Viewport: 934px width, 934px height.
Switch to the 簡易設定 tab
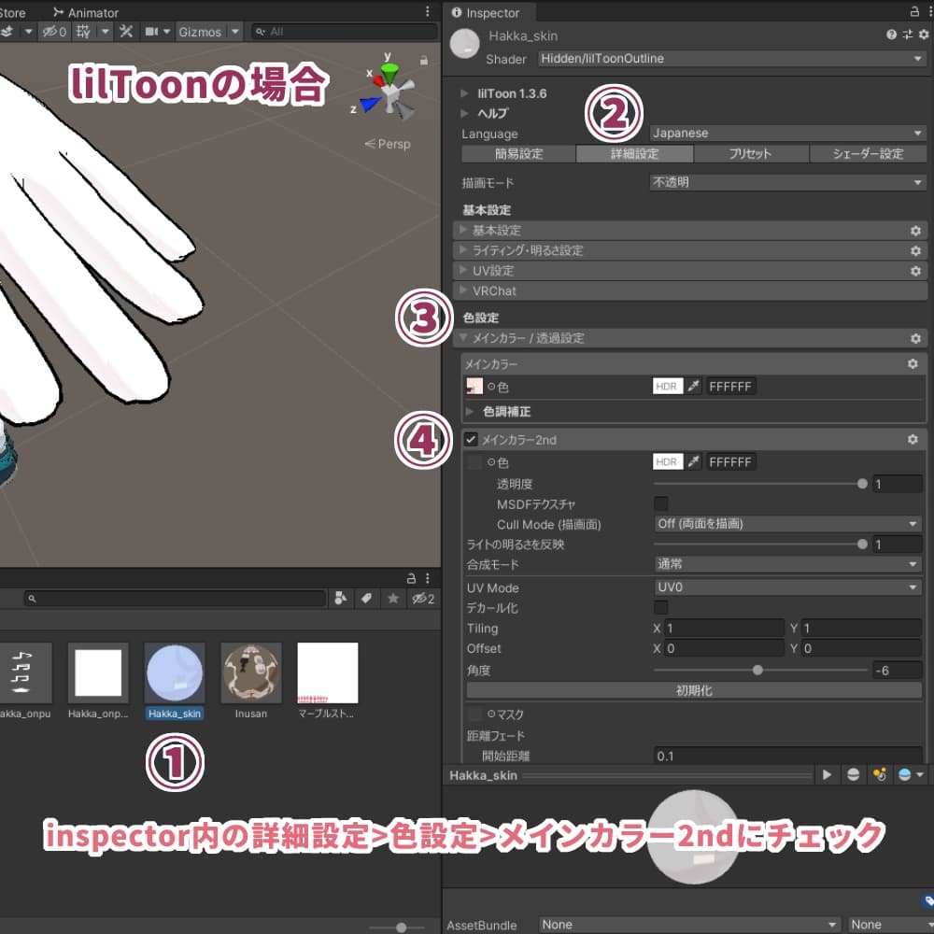pos(518,154)
